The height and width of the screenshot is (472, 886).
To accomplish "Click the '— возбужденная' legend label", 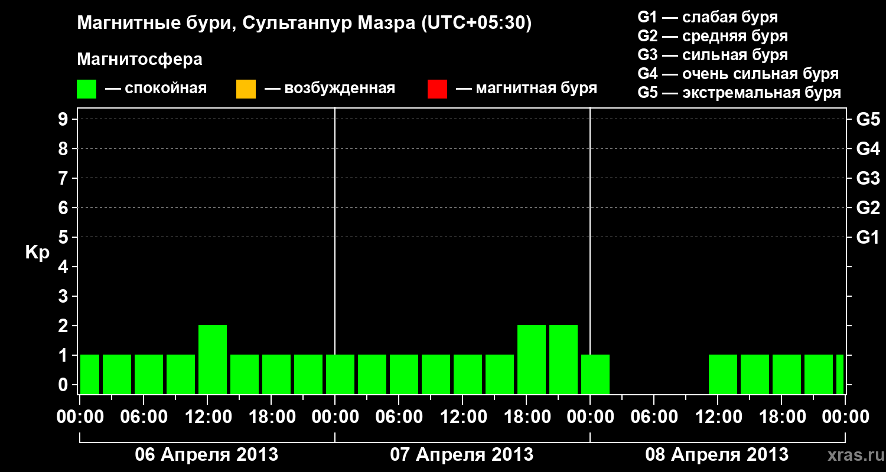I will 330,88.
